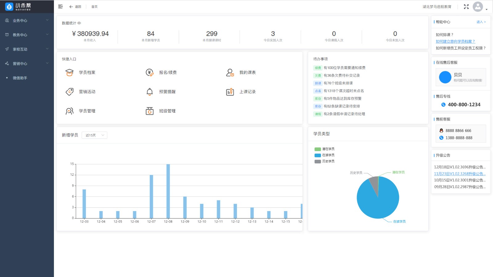Hide 在读学员 via the pie chart legend
Image resolution: width=493 pixels, height=277 pixels.
point(324,155)
